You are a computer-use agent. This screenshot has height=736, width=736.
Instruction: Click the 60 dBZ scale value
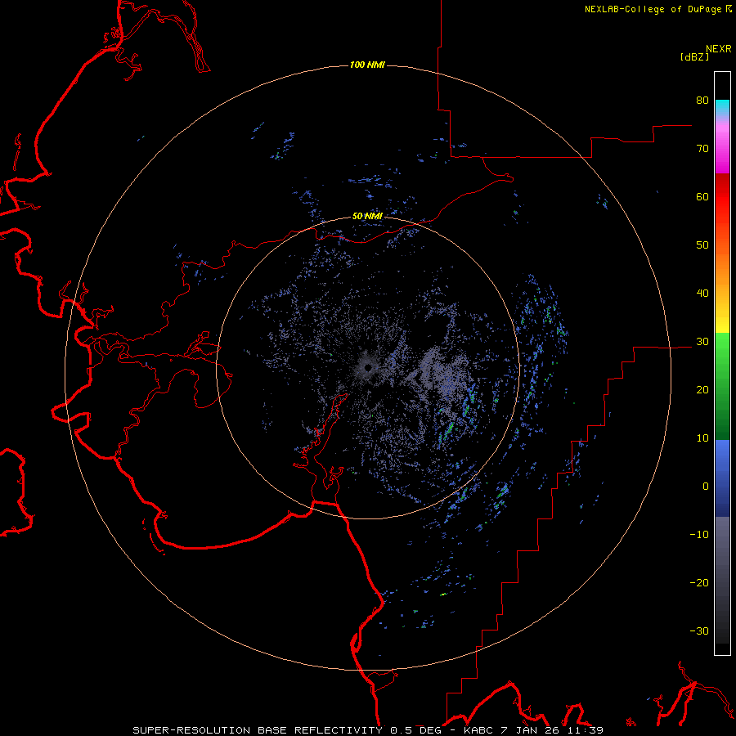(702, 196)
